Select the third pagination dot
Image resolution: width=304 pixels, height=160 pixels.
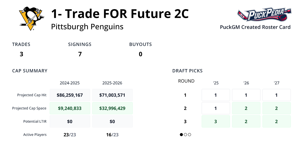coord(189,135)
